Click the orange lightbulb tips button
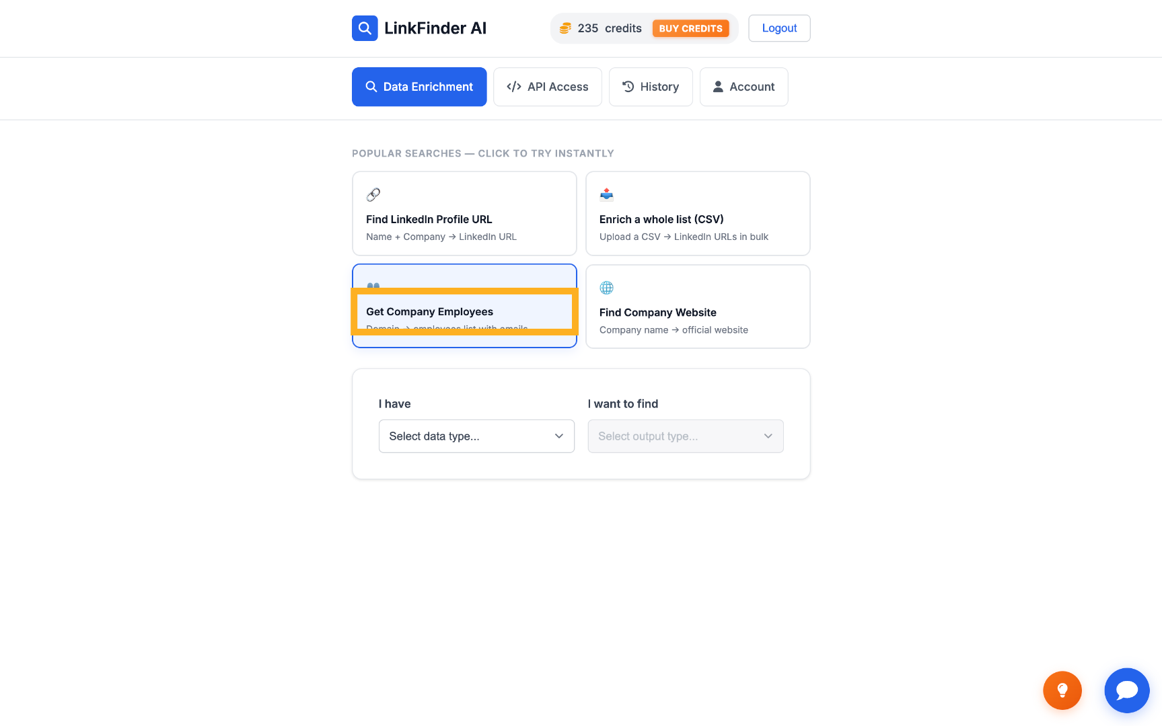 pos(1062,690)
